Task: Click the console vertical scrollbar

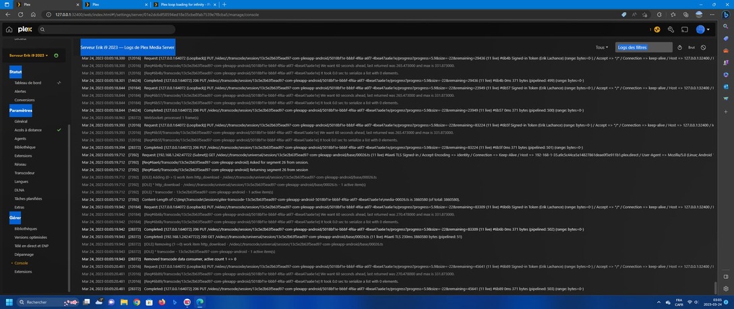Action: 715,287
